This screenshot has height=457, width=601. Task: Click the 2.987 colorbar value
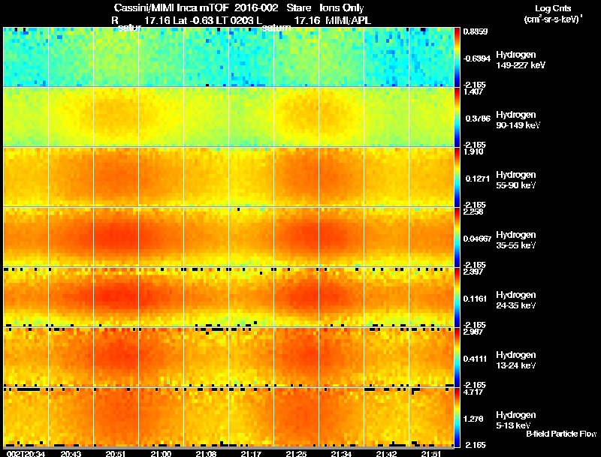pyautogui.click(x=473, y=332)
